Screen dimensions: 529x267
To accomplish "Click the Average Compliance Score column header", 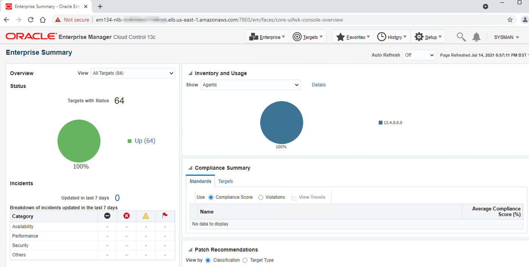I will tap(492, 212).
